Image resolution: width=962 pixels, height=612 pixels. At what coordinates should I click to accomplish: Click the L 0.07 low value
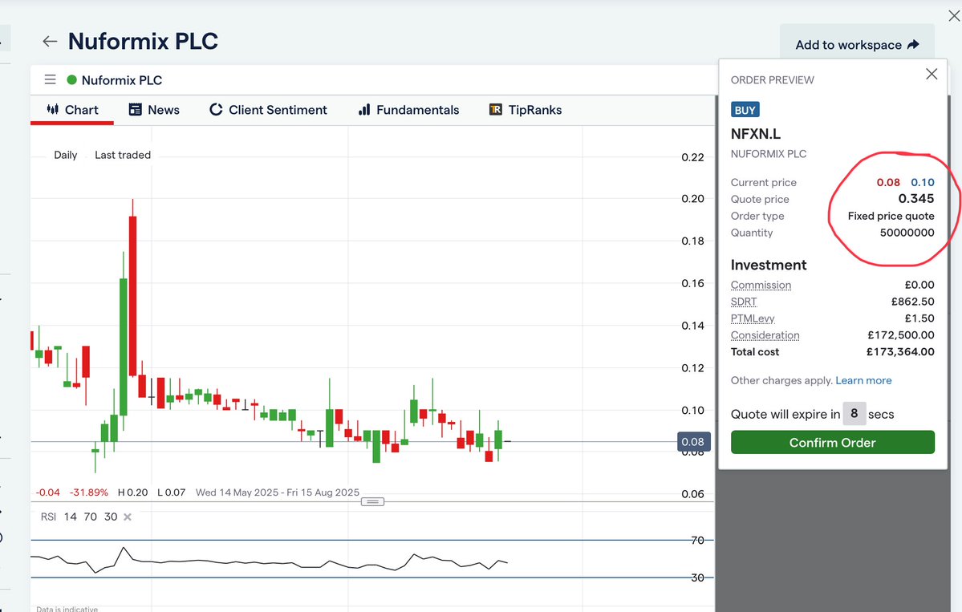pos(171,492)
